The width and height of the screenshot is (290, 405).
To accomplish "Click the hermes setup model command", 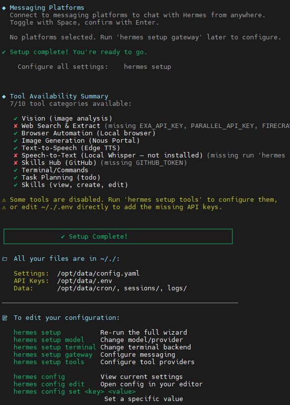I will click(x=49, y=340).
